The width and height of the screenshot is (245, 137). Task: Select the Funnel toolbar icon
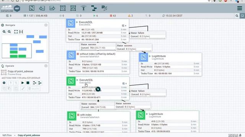click(83, 8)
